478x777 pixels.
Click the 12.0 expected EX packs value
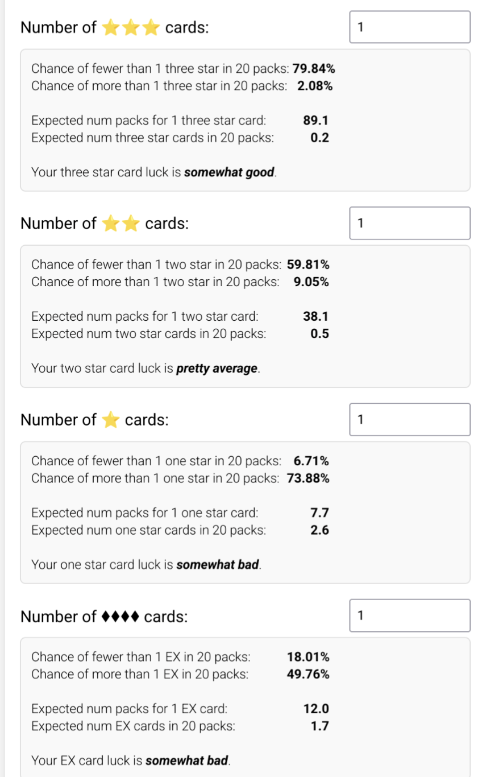point(316,709)
